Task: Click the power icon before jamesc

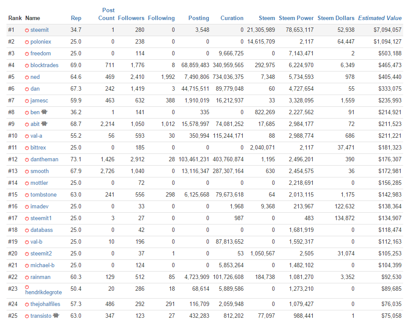Action: 27,101
